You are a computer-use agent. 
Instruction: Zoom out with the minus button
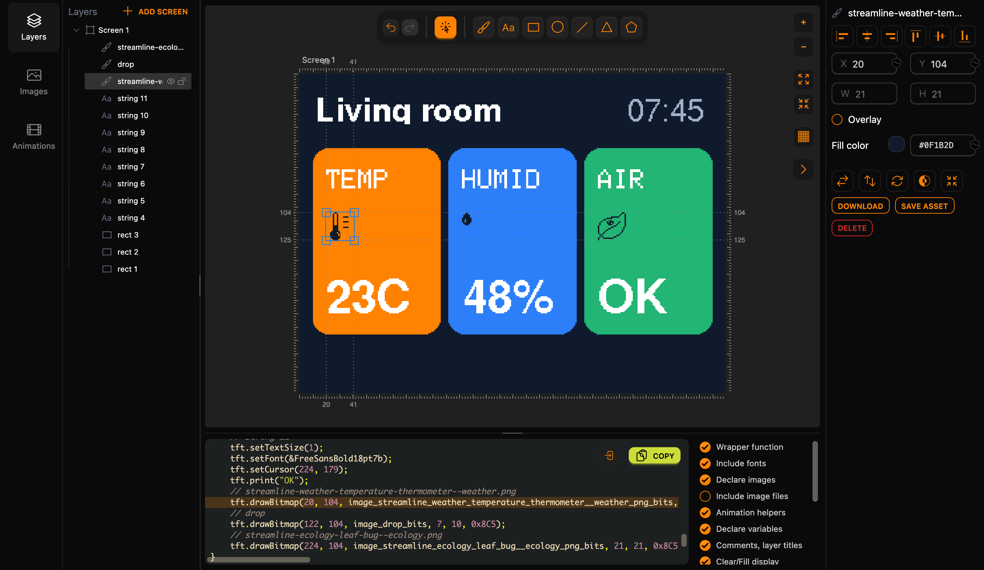[x=803, y=47]
